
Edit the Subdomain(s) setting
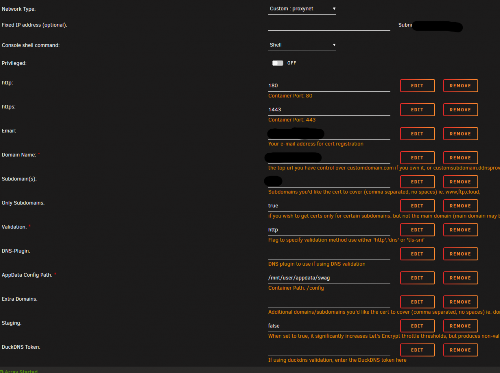[417, 182]
